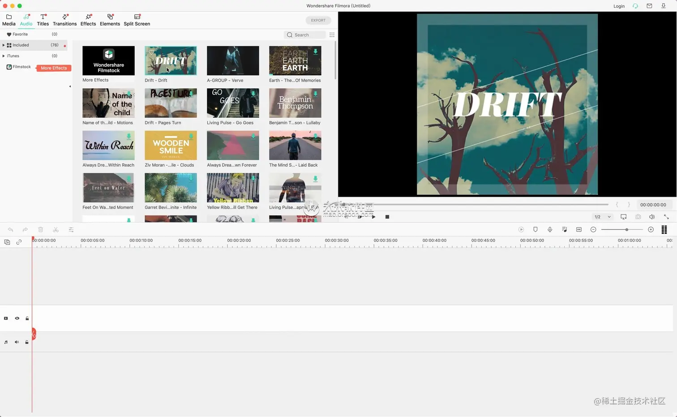
Task: Click the audio Search field
Action: coord(304,34)
